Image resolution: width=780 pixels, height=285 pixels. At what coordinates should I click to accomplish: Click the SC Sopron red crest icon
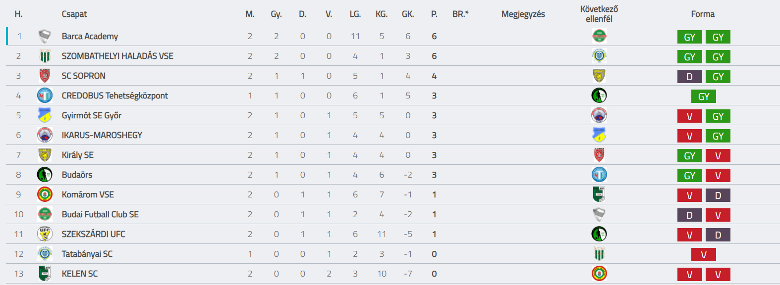(45, 76)
